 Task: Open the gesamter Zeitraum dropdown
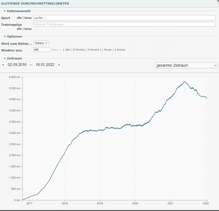coord(186,65)
